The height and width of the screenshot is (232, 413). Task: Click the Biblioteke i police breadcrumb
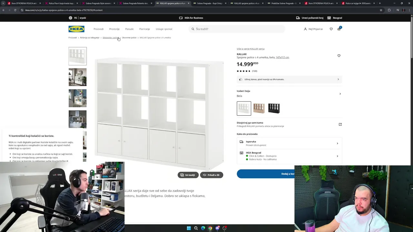pyautogui.click(x=111, y=38)
